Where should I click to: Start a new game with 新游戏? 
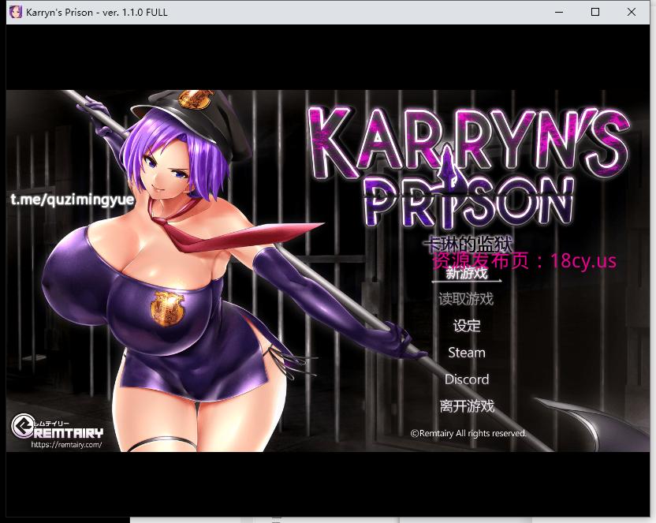pyautogui.click(x=467, y=274)
